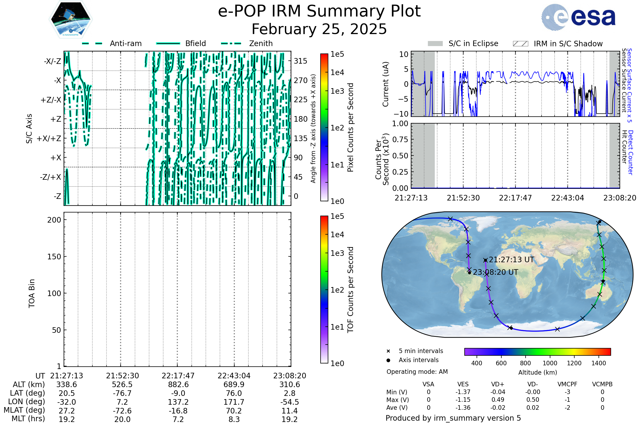The width and height of the screenshot is (639, 426).
Task: Click the CASSIOPE satellite mission logo
Action: click(x=71, y=19)
